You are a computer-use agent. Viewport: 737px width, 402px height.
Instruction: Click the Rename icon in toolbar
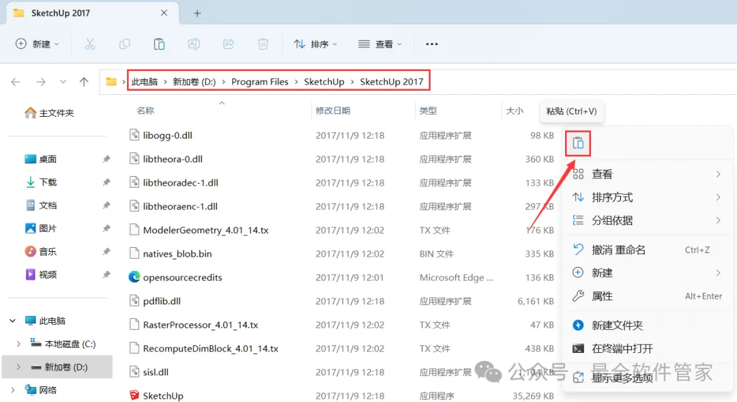(x=194, y=44)
